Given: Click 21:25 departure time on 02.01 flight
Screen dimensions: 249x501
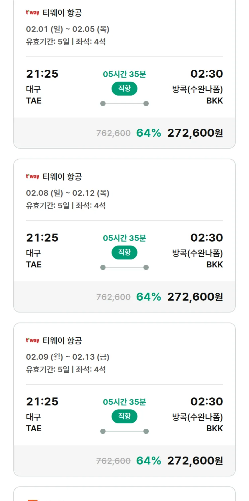Looking at the screenshot, I should click(42, 74).
